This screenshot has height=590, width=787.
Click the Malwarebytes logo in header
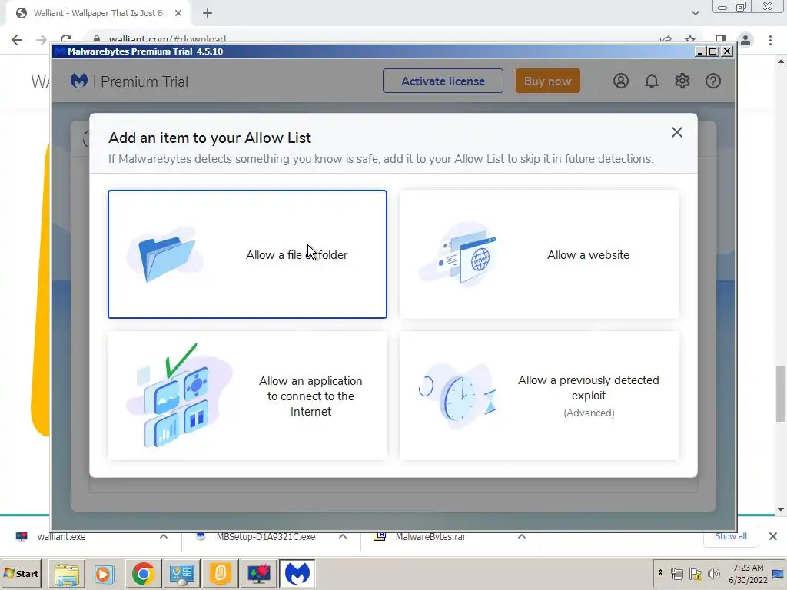coord(79,81)
